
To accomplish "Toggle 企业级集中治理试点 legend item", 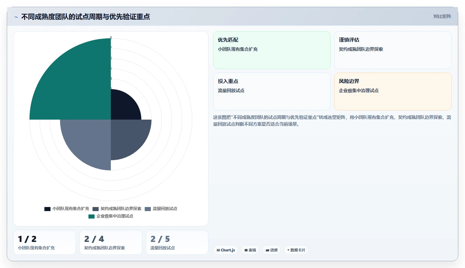I will pos(111,216).
